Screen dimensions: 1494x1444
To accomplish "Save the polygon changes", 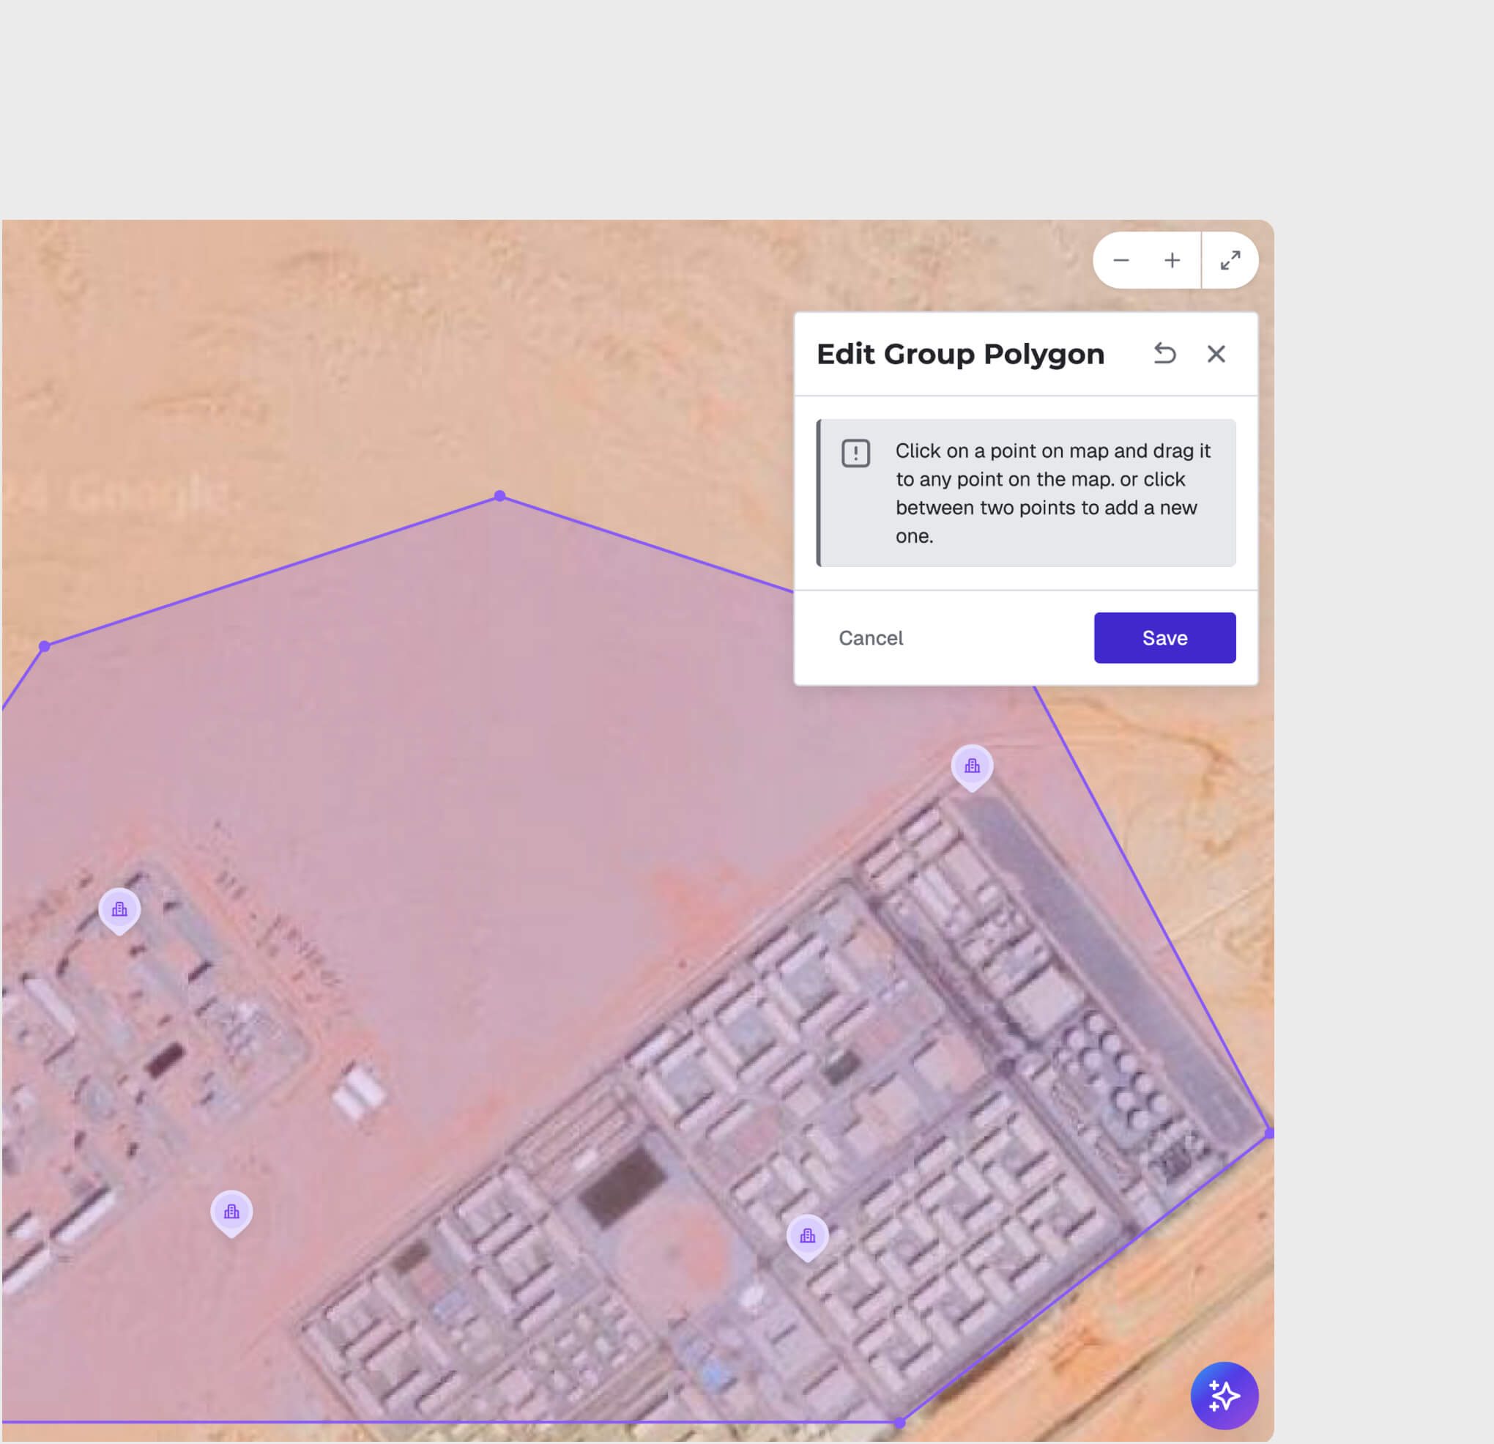I will pos(1164,637).
